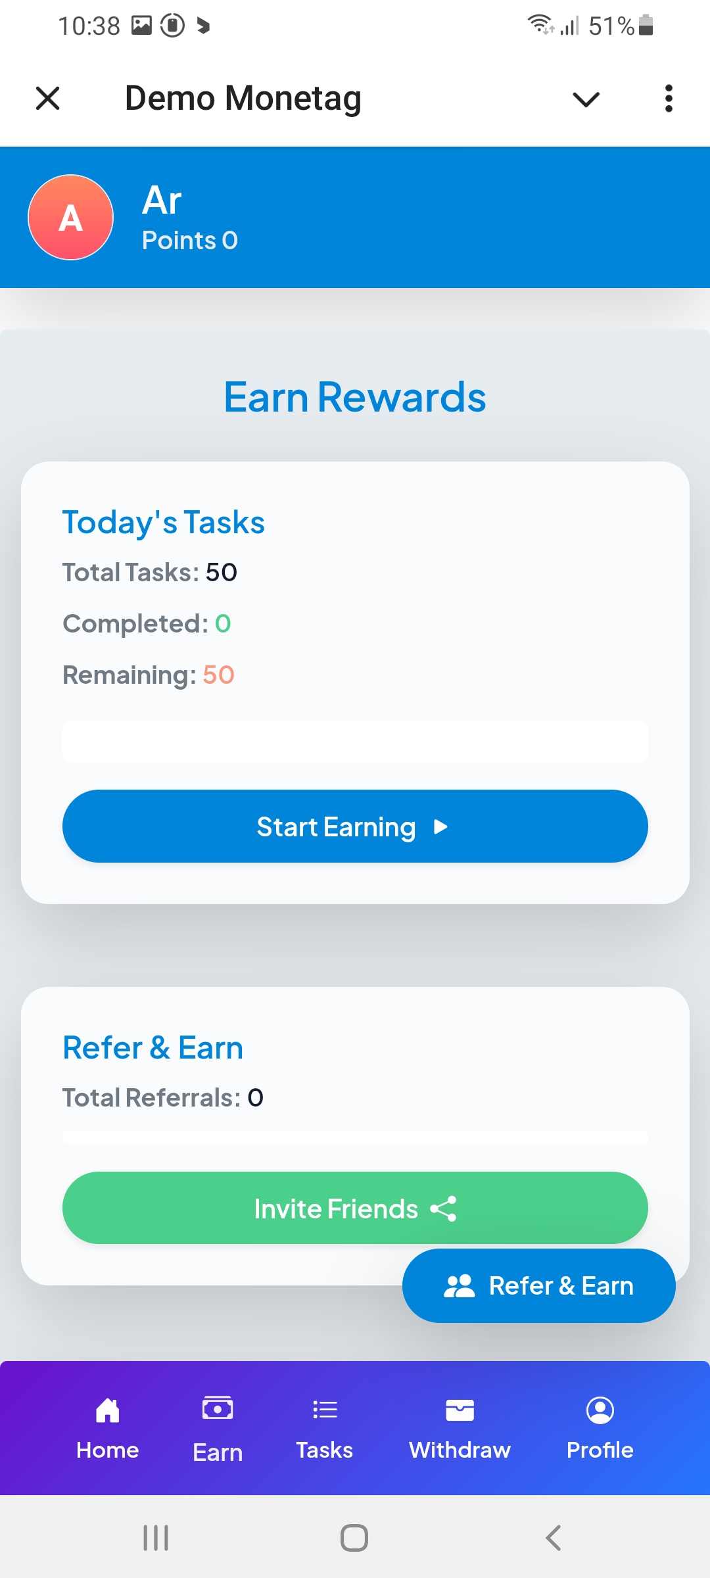Expand the chevron dropdown in header
Image resolution: width=710 pixels, height=1578 pixels.
(x=586, y=99)
